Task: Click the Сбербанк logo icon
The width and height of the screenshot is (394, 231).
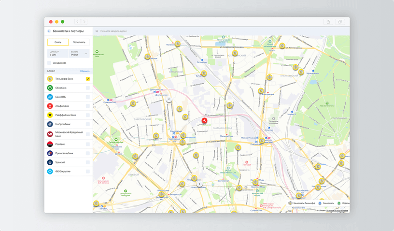Action: tap(50, 88)
